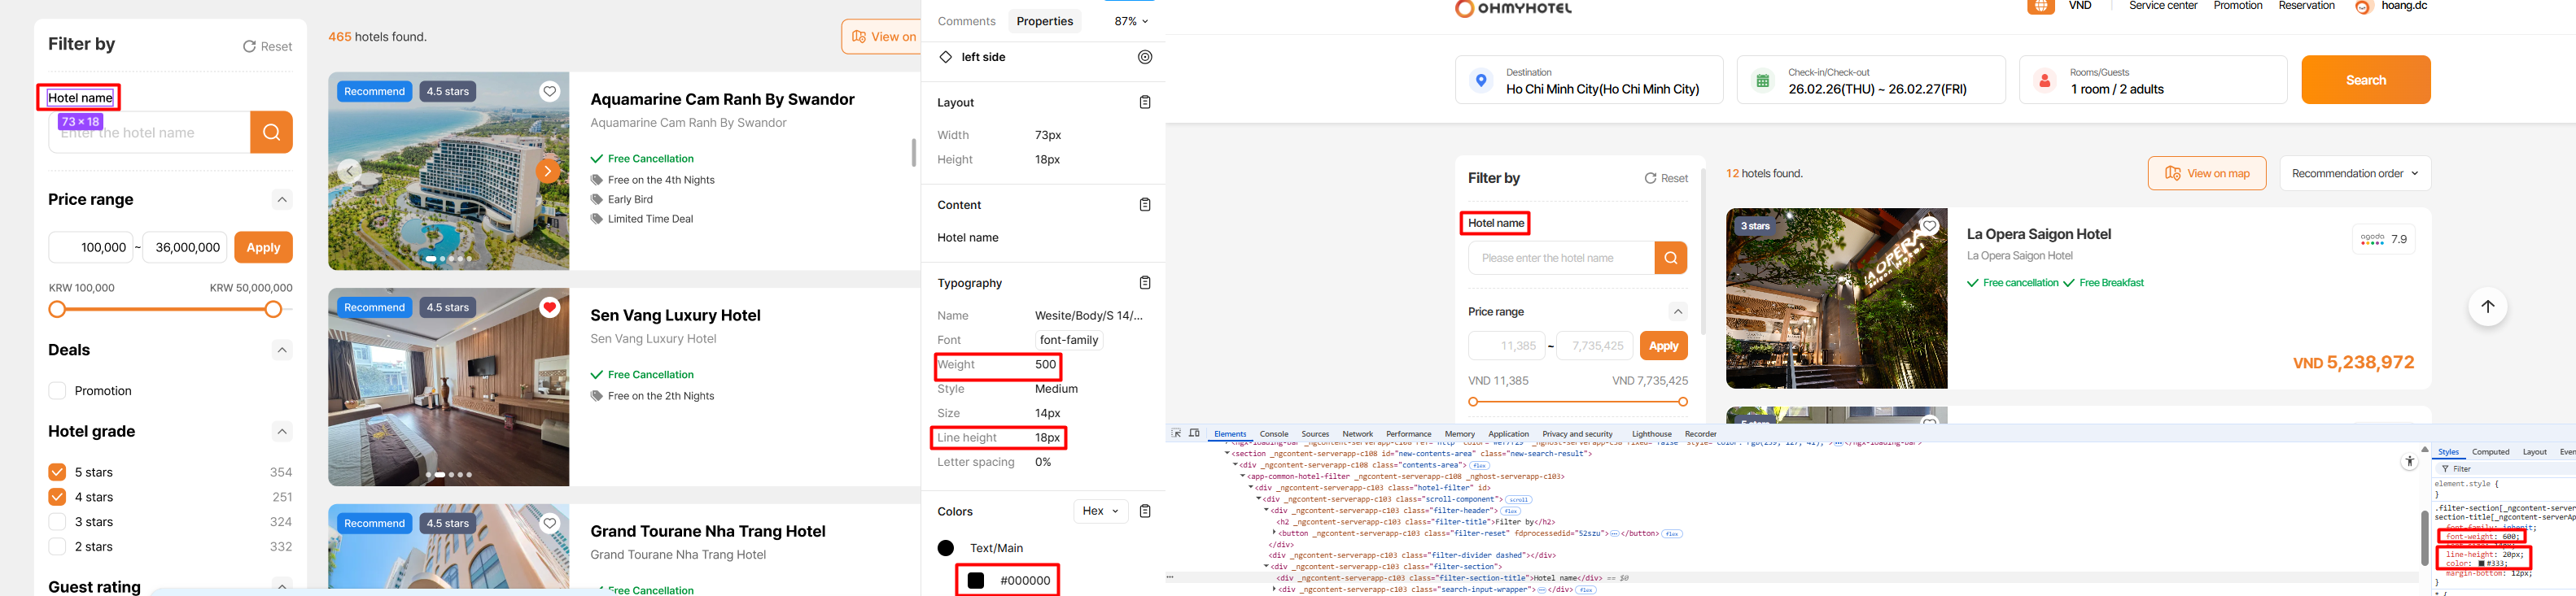Enable the 3 stars hotel grade checkbox
This screenshot has width=2576, height=596.
coord(57,522)
